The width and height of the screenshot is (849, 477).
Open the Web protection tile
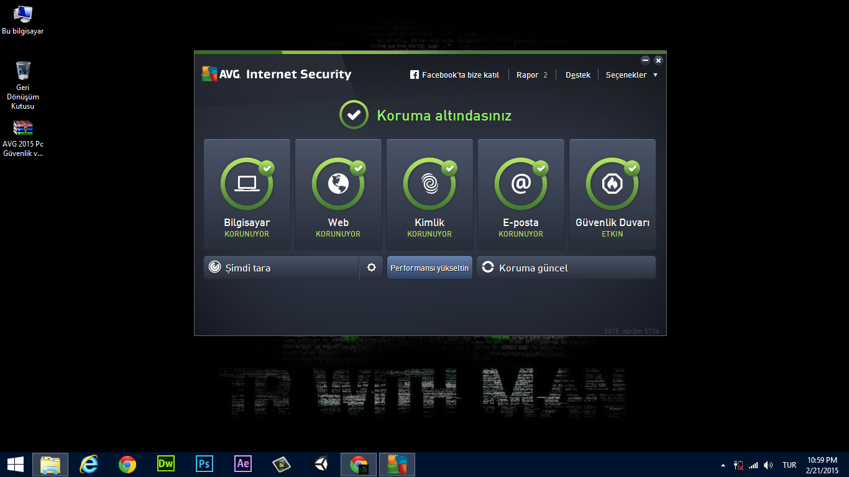tap(338, 194)
